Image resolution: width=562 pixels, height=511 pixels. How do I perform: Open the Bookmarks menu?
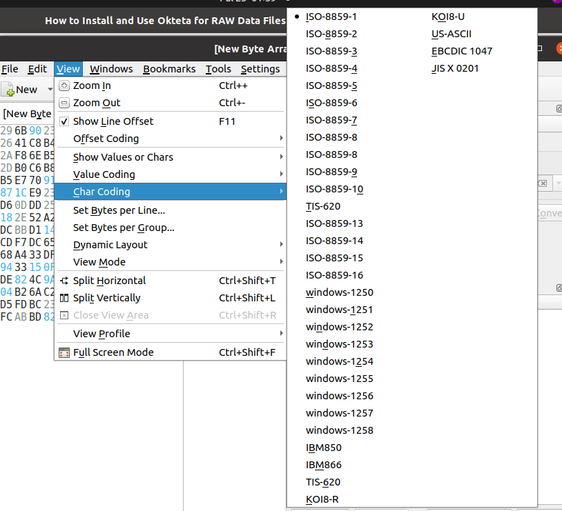pyautogui.click(x=169, y=69)
